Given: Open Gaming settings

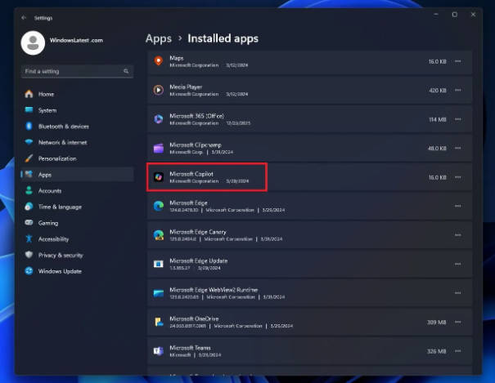Looking at the screenshot, I should point(78,223).
